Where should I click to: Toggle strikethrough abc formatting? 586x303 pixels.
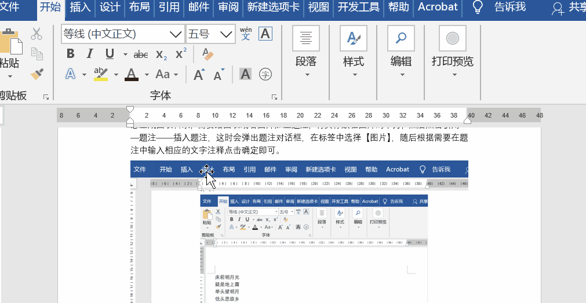pyautogui.click(x=141, y=54)
